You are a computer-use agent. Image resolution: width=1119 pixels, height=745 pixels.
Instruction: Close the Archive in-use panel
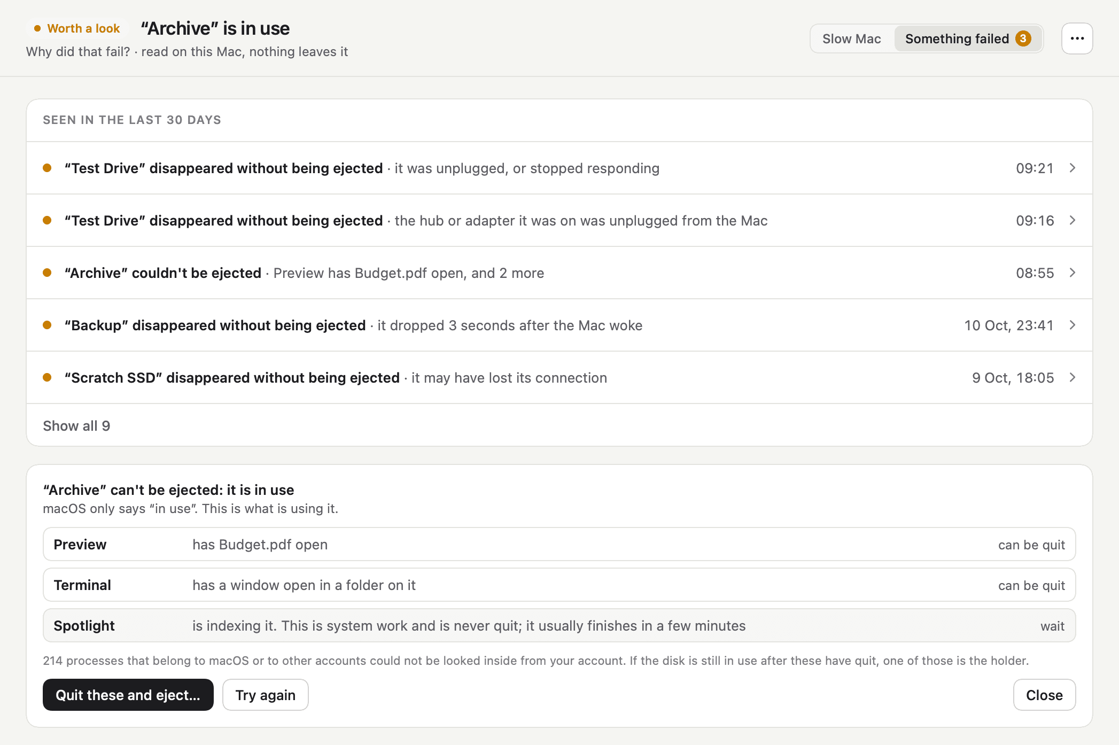(x=1044, y=695)
